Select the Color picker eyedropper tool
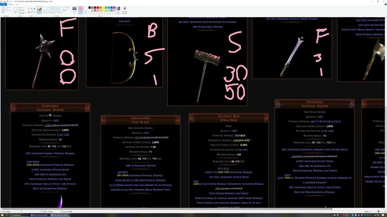The image size is (387, 217). 31,12
